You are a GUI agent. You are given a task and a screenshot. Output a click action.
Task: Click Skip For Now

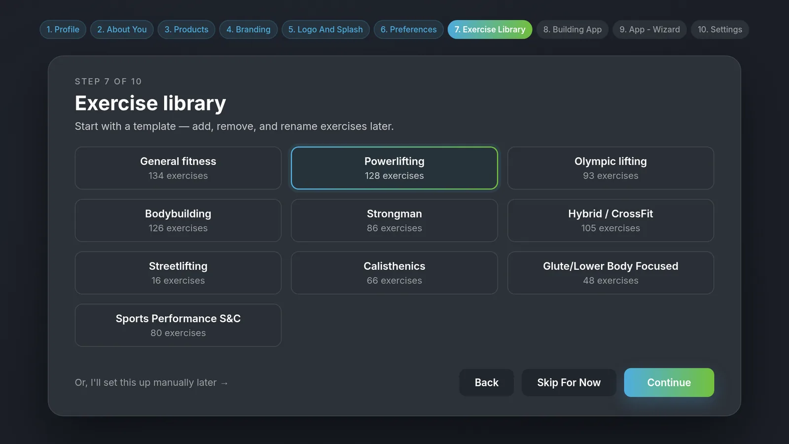569,383
